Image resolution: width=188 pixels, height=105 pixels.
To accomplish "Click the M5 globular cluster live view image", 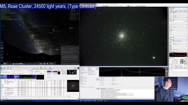I will (123, 36).
